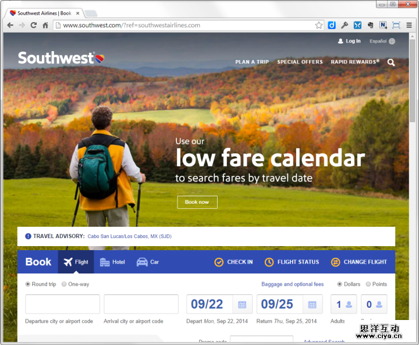The width and height of the screenshot is (419, 345).
Task: Expand the Adults passenger count selector
Action: tap(344, 304)
